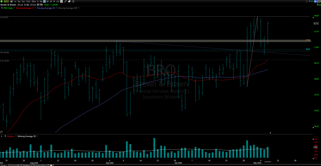Viewport: 321px width, 166px height.
Task: Open the Moving Average 50 dropdown arrow
Action: [56, 8]
